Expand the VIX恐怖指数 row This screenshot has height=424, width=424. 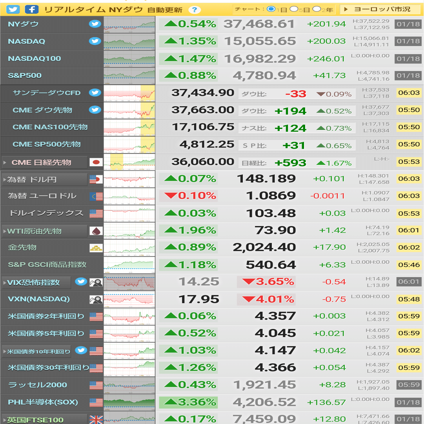pyautogui.click(x=36, y=282)
